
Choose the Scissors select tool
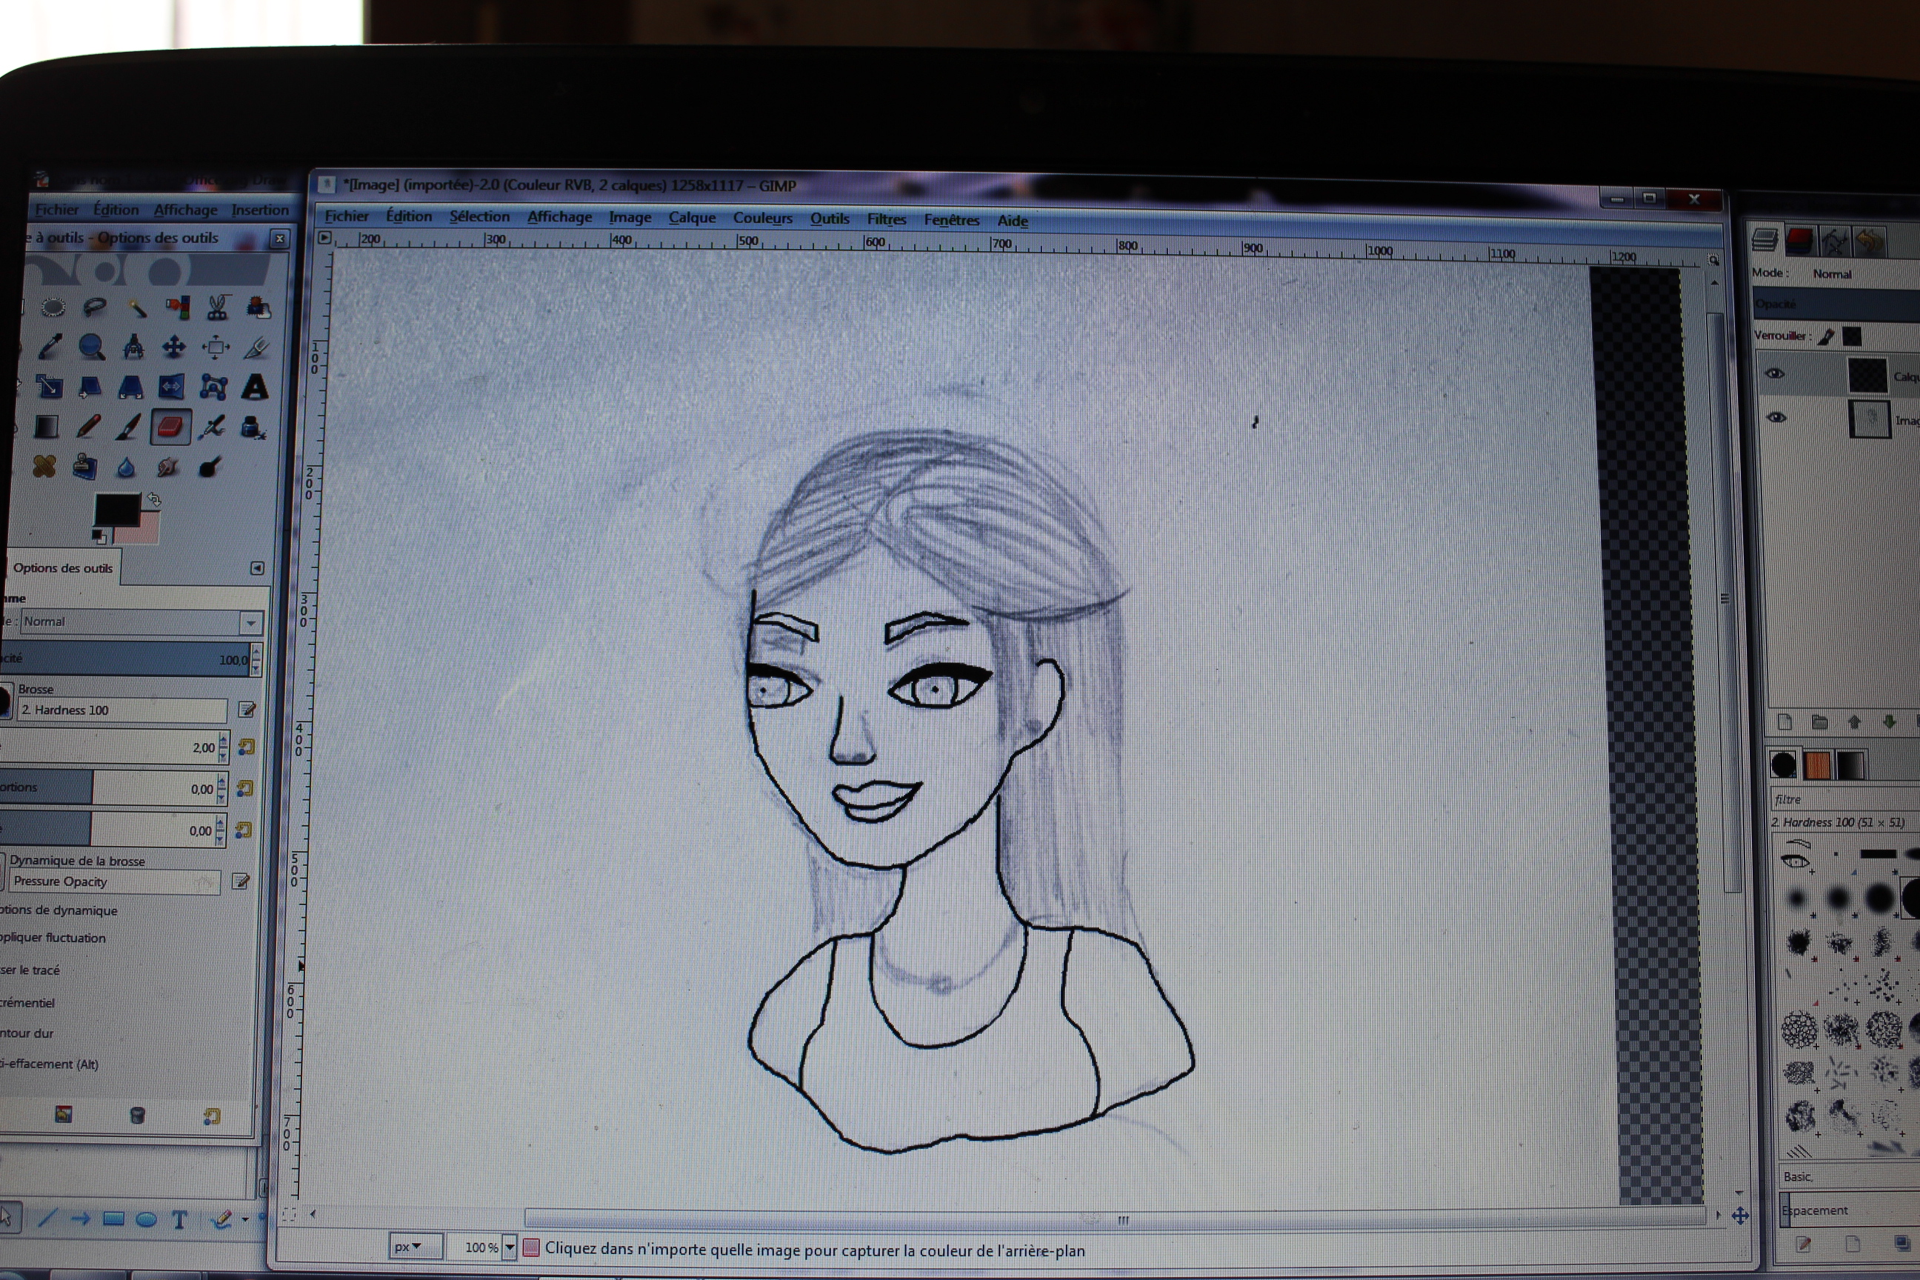tap(217, 307)
